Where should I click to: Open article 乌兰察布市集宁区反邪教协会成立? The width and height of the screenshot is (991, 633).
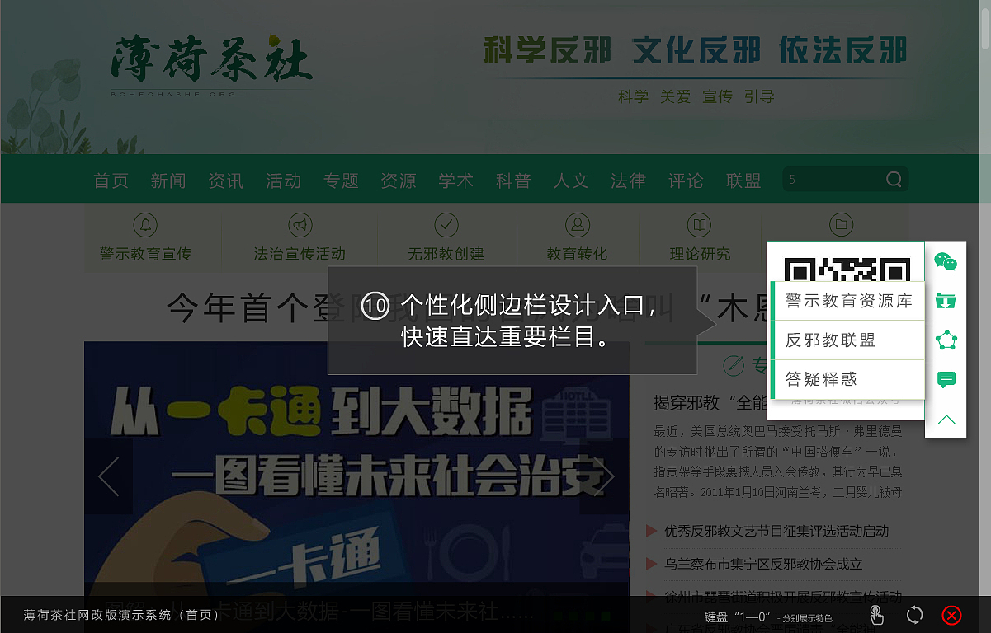763,565
